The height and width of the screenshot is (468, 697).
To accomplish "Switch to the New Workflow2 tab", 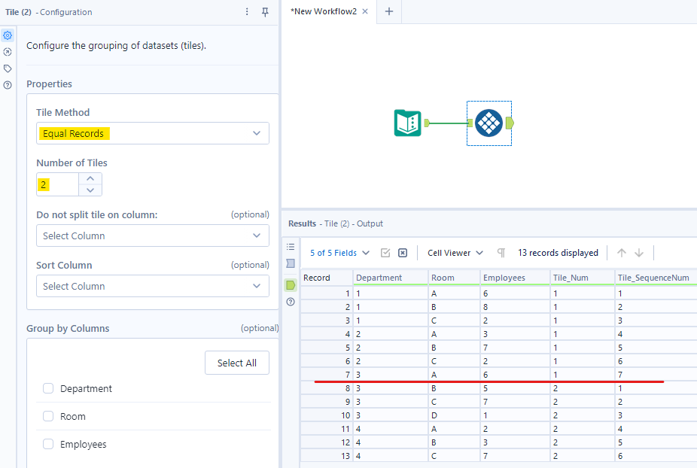I will (x=324, y=11).
